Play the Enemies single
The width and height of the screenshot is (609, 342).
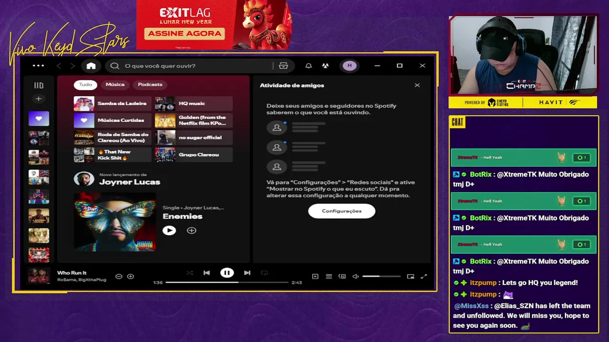coord(169,230)
